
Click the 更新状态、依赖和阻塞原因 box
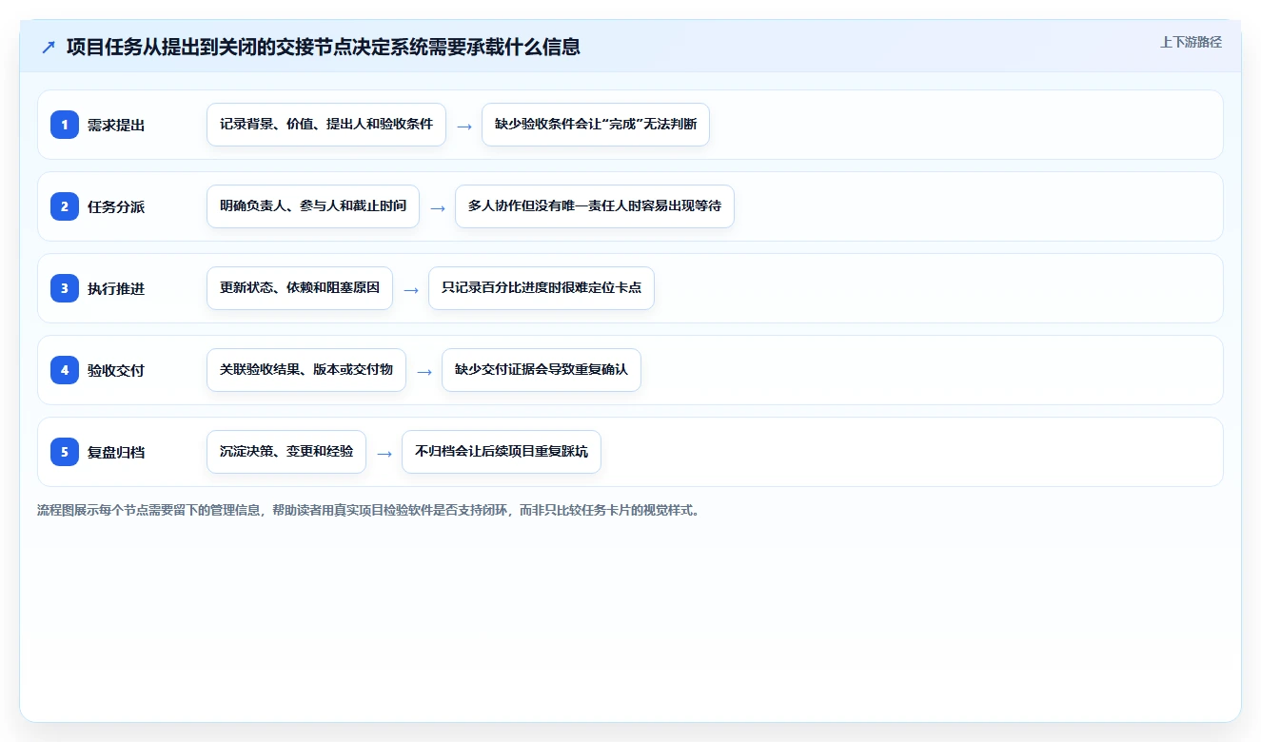click(x=300, y=288)
